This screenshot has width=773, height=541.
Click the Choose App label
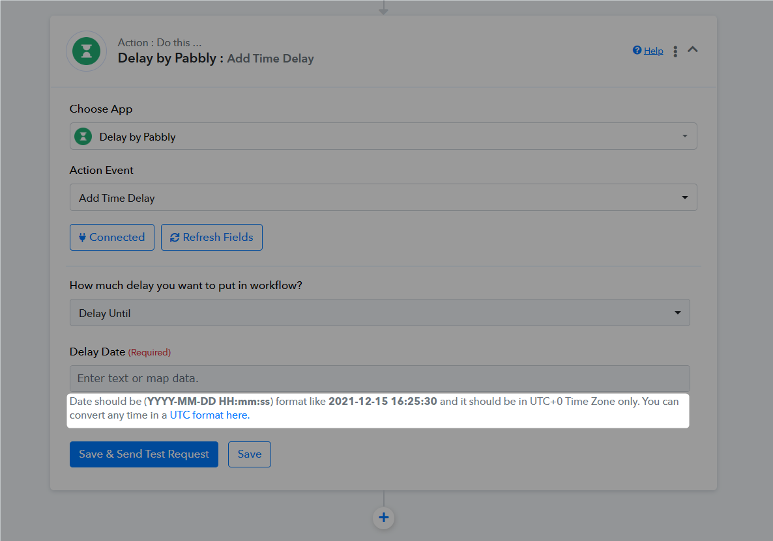pos(101,109)
